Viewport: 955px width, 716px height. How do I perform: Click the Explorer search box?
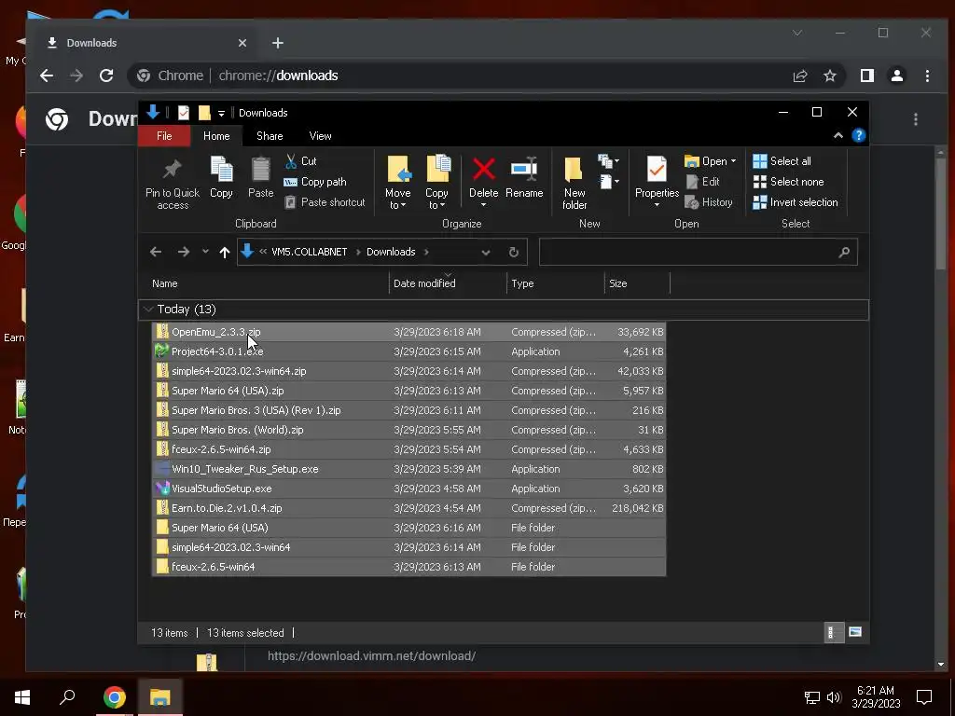[x=698, y=252]
